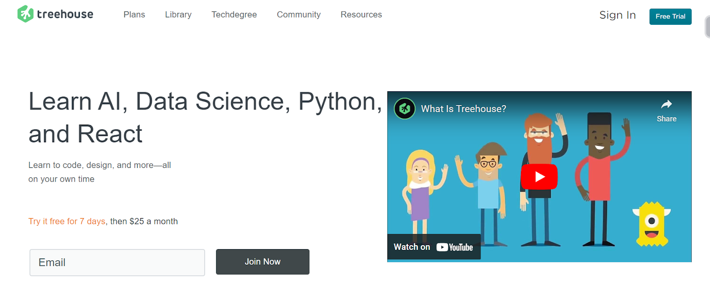710x289 pixels.
Task: Click the YouTube logo in video overlay
Action: tap(455, 247)
